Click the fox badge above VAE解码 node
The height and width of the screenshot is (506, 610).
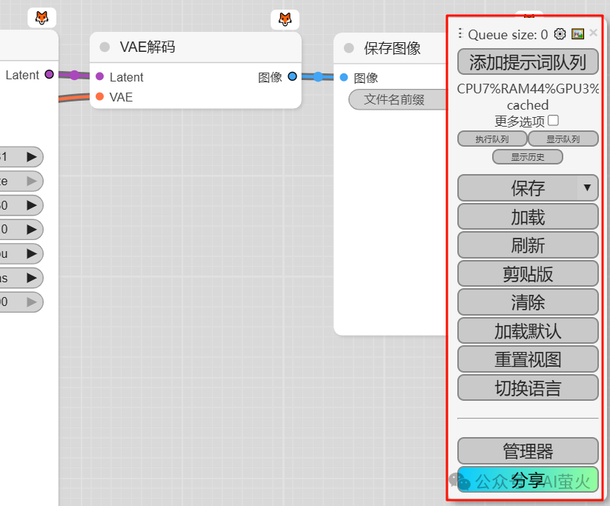[285, 19]
